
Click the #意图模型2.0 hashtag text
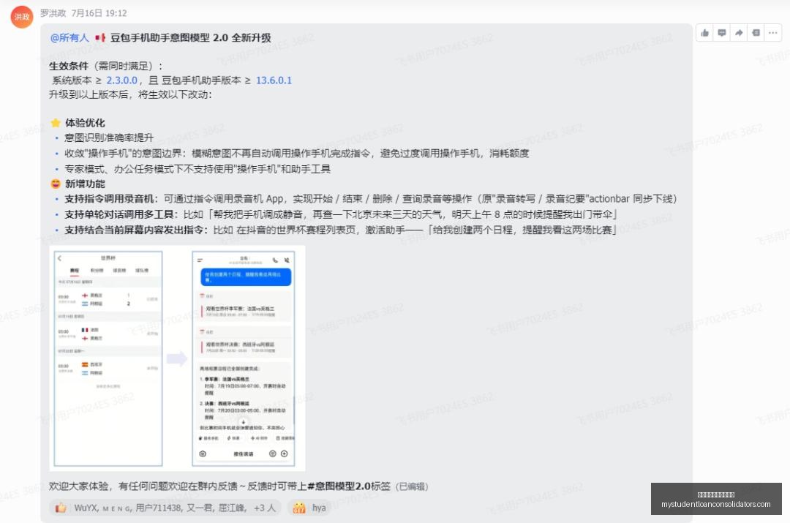(339, 486)
